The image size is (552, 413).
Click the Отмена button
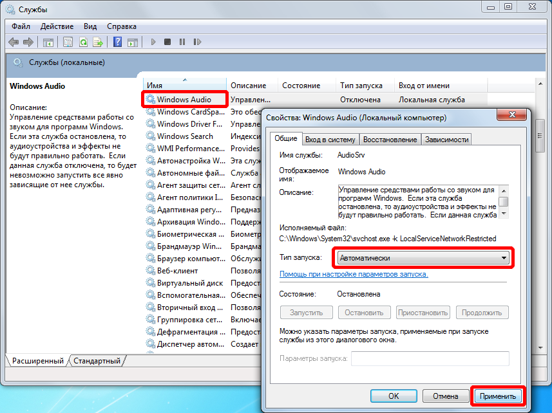445,396
